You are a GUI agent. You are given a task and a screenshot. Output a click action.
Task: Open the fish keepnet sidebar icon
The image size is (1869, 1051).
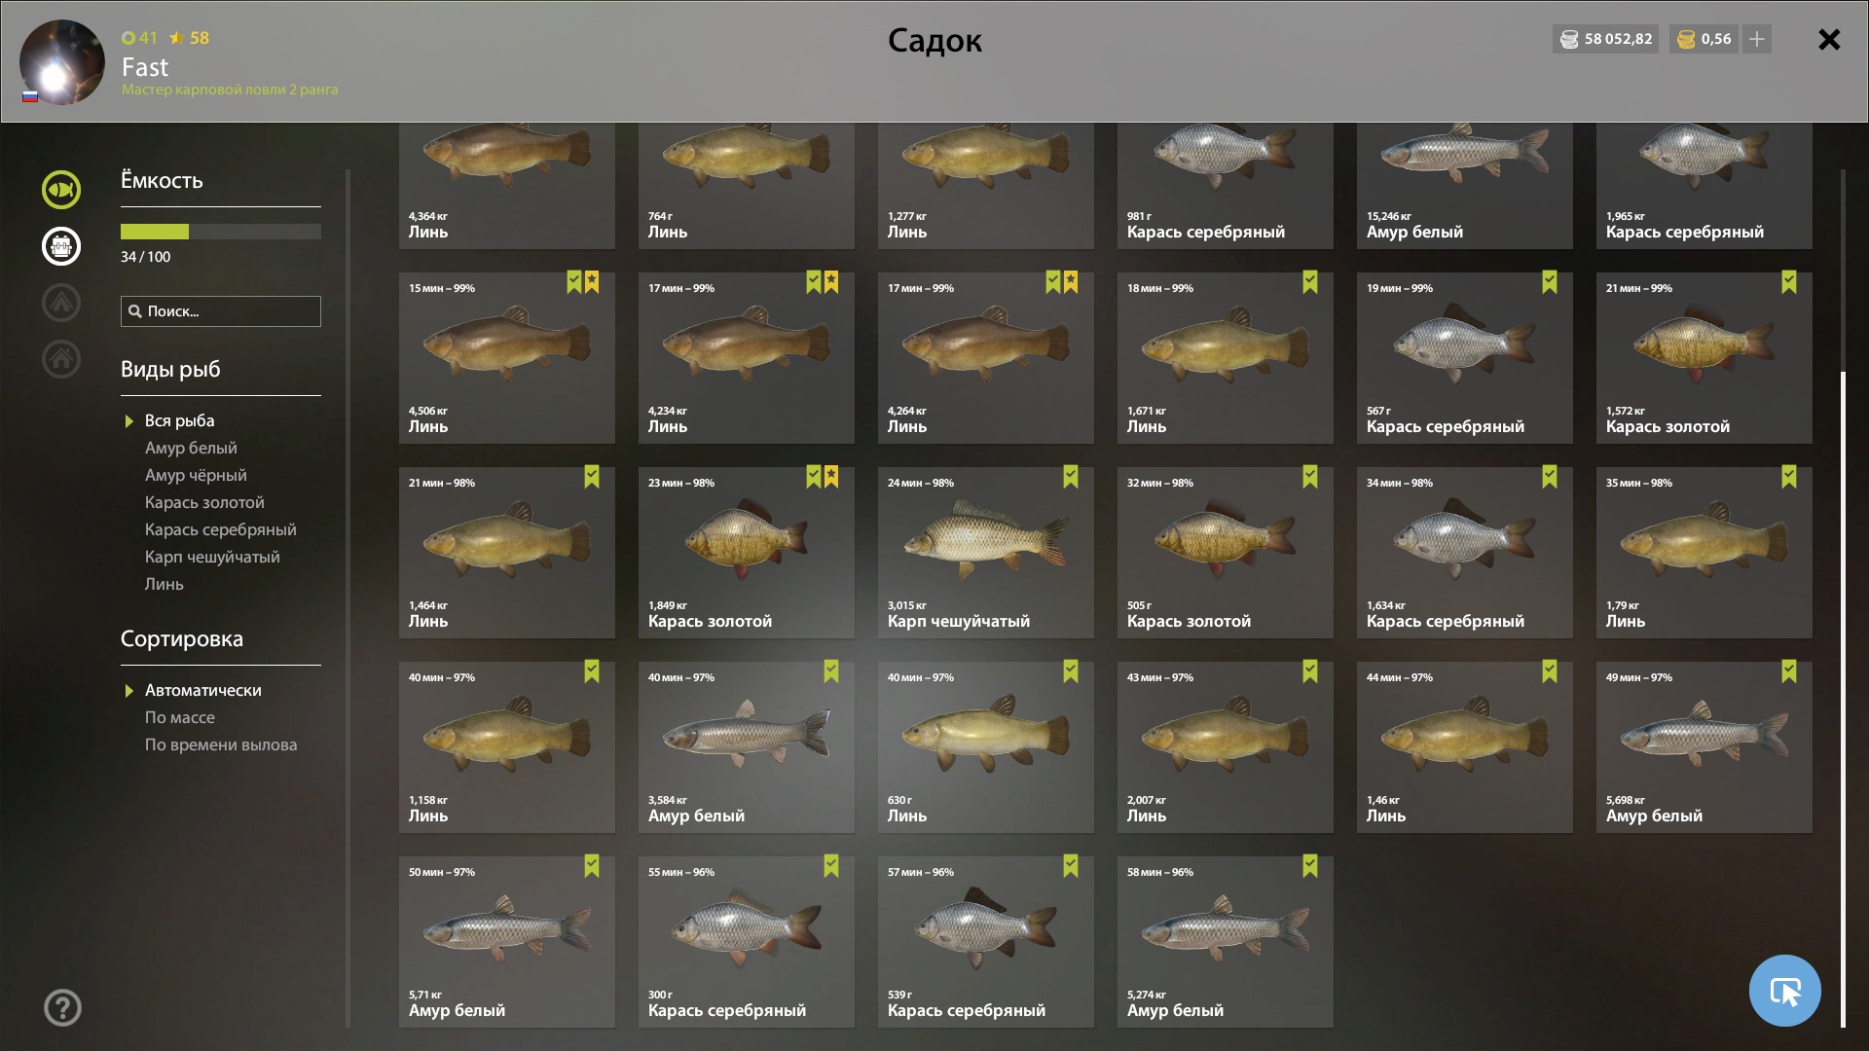pos(61,190)
